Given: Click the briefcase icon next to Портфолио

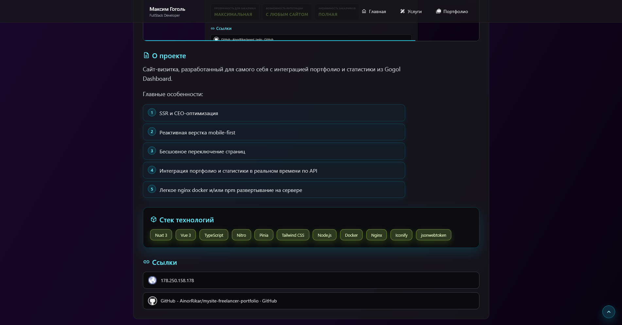Looking at the screenshot, I should point(439,11).
